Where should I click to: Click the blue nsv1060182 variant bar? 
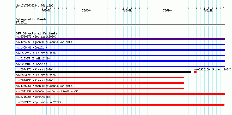[x=120, y=66]
